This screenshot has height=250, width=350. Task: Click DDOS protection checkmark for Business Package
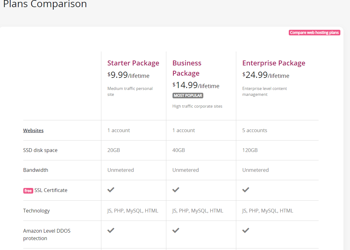tap(176, 230)
